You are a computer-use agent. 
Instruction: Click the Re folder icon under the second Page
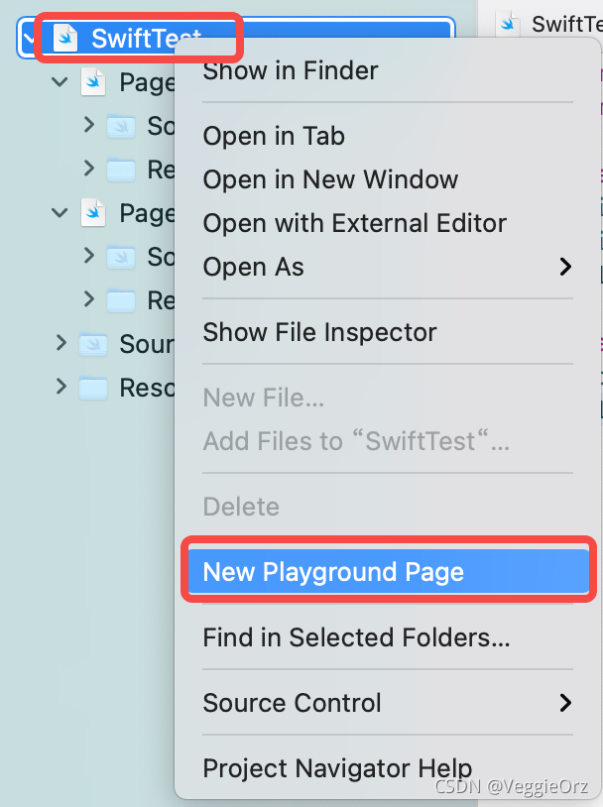pos(121,300)
